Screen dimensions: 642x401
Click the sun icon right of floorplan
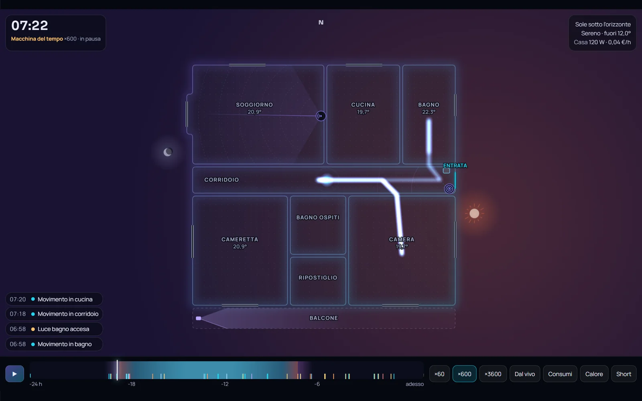(x=474, y=213)
